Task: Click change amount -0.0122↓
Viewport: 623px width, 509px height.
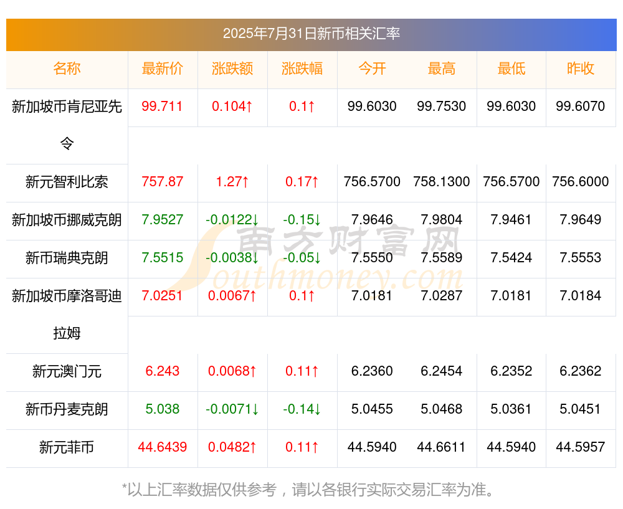Action: tap(232, 220)
